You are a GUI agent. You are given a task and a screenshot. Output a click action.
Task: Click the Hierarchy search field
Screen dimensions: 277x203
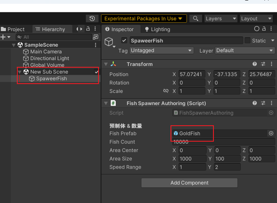(54, 37)
